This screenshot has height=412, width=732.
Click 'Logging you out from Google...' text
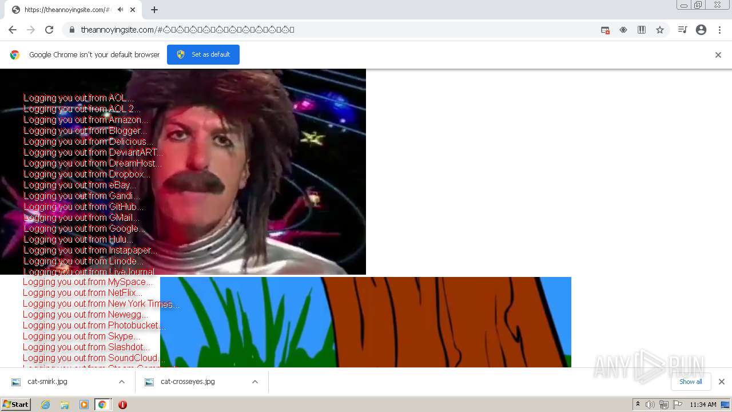(x=84, y=228)
